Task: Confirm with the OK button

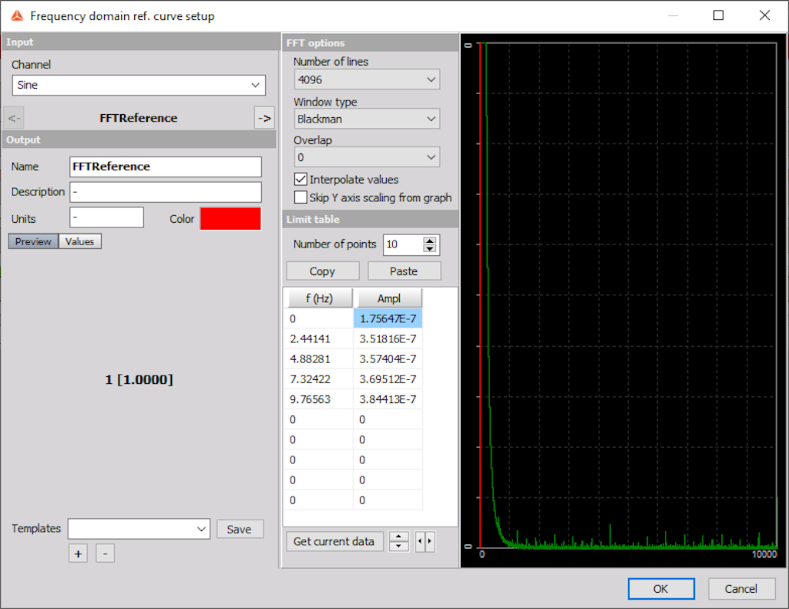Action: tap(661, 589)
